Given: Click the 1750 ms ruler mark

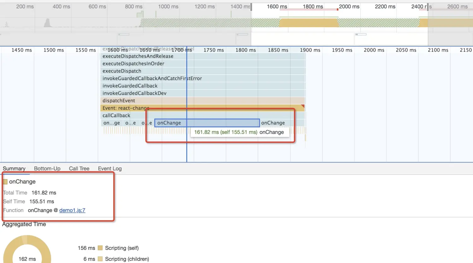Looking at the screenshot, I should 213,50.
